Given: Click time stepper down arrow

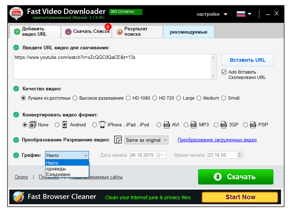Looking at the screenshot, I should coord(240,157).
